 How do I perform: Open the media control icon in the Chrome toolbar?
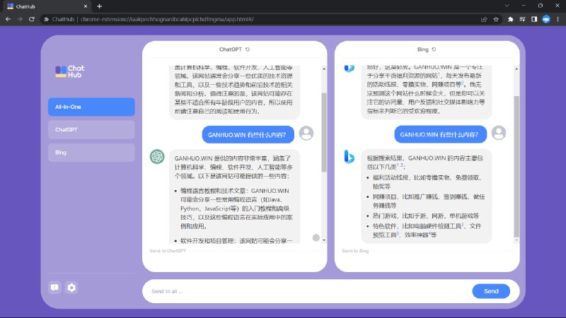click(x=522, y=20)
